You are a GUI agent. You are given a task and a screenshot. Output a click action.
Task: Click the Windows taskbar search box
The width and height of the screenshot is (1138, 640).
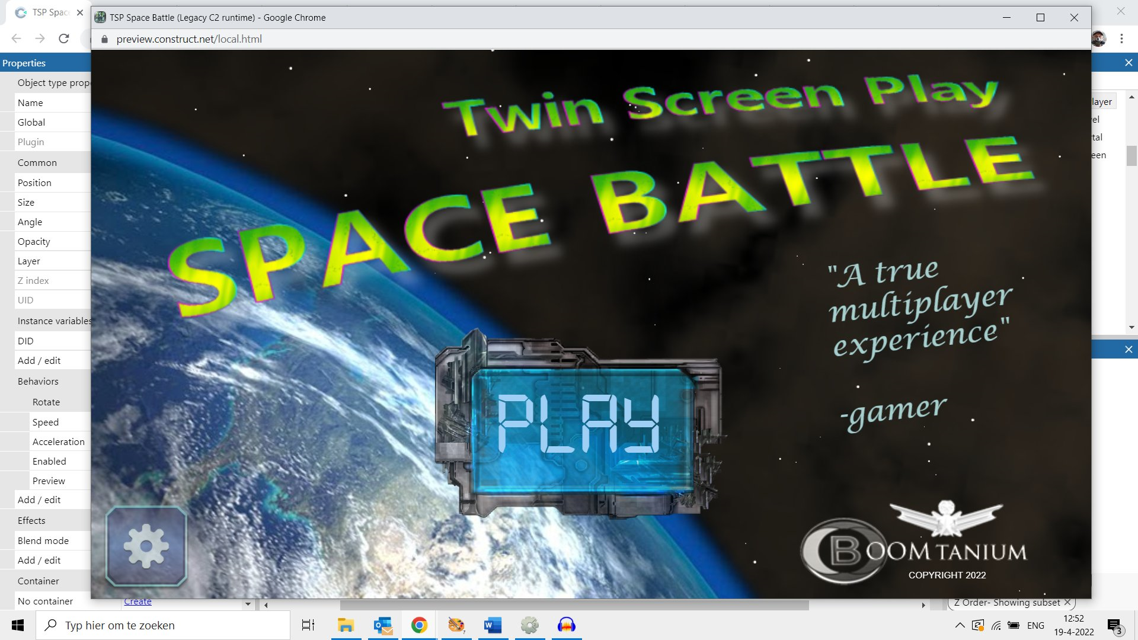tap(163, 625)
